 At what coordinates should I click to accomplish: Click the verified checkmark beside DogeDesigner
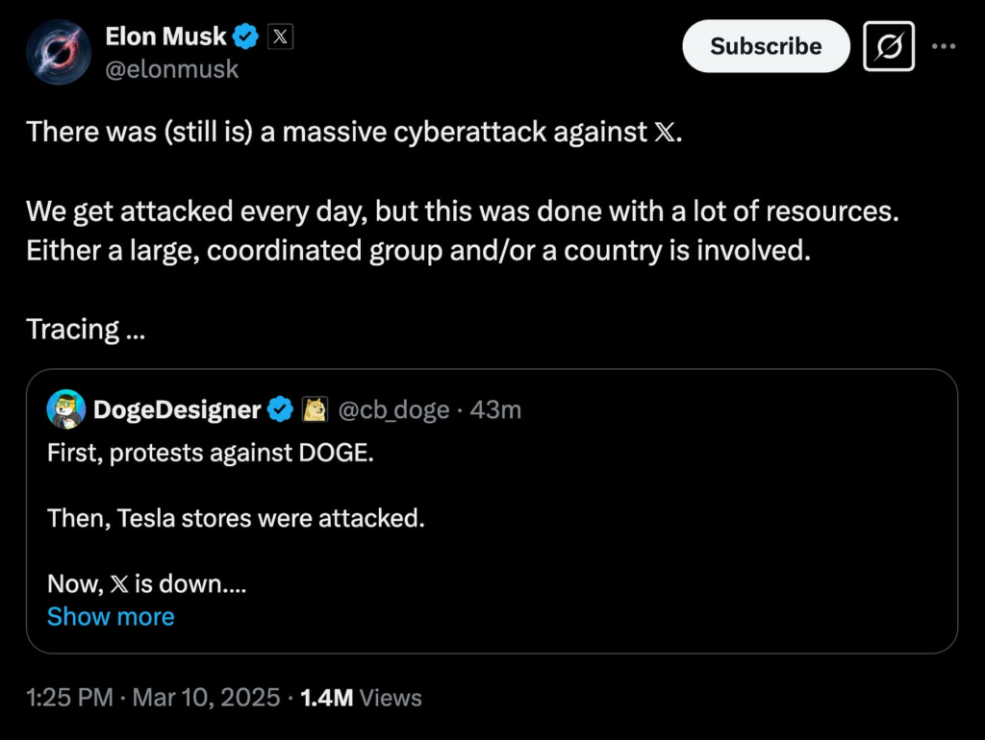(279, 408)
